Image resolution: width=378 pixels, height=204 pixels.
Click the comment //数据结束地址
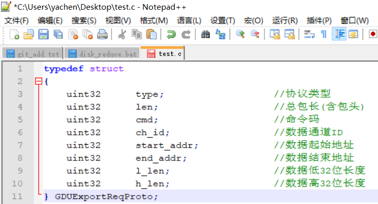point(314,157)
